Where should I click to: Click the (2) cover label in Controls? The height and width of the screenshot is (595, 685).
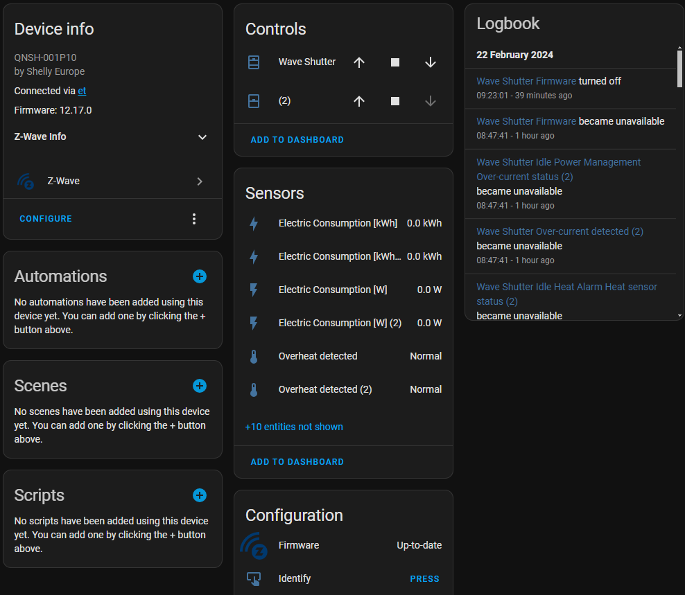284,101
